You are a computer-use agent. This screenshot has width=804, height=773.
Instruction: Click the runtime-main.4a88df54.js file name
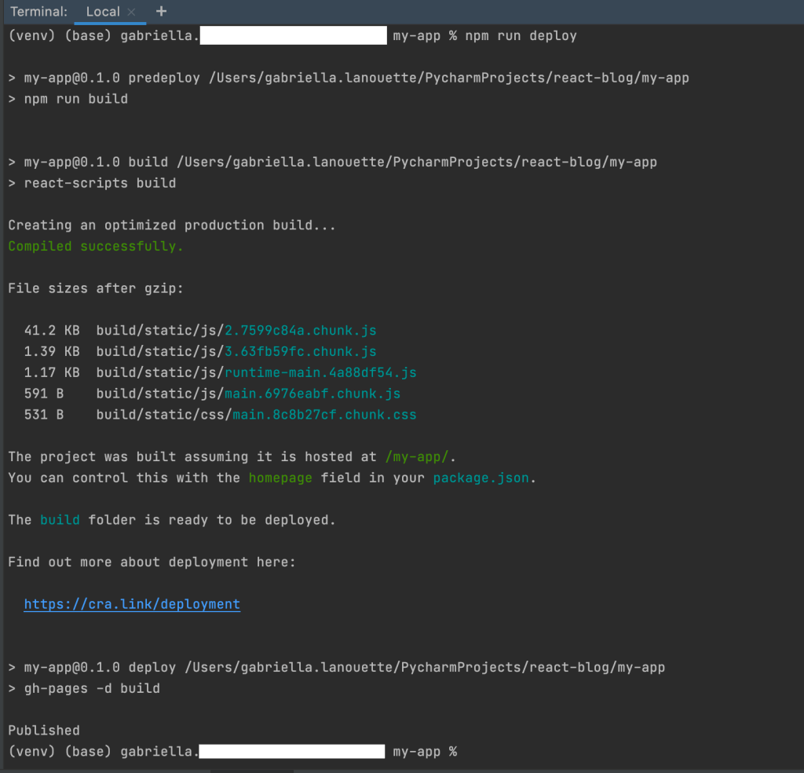pyautogui.click(x=320, y=372)
